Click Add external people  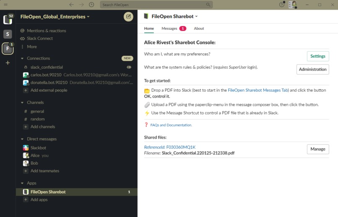[49, 90]
